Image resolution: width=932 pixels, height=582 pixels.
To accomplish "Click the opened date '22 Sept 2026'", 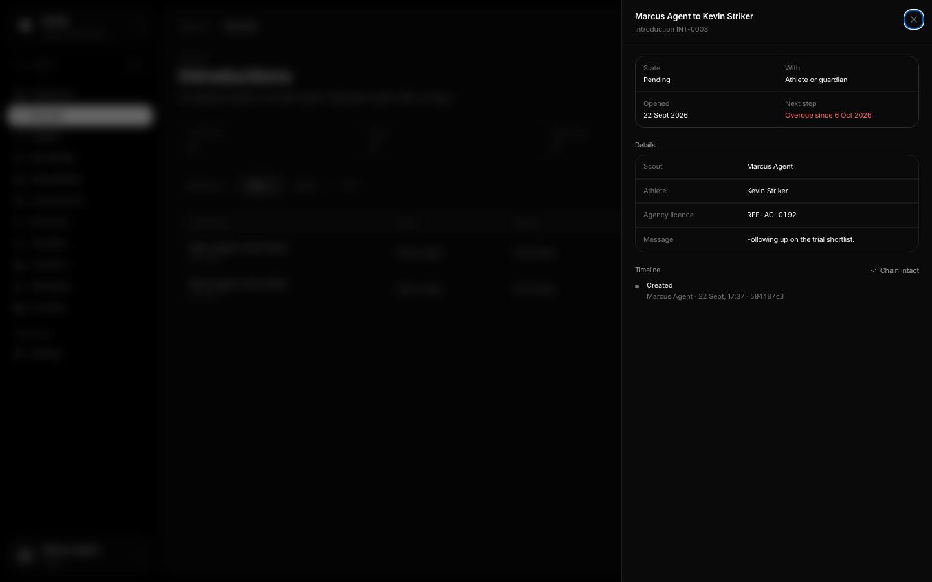I will [x=665, y=115].
